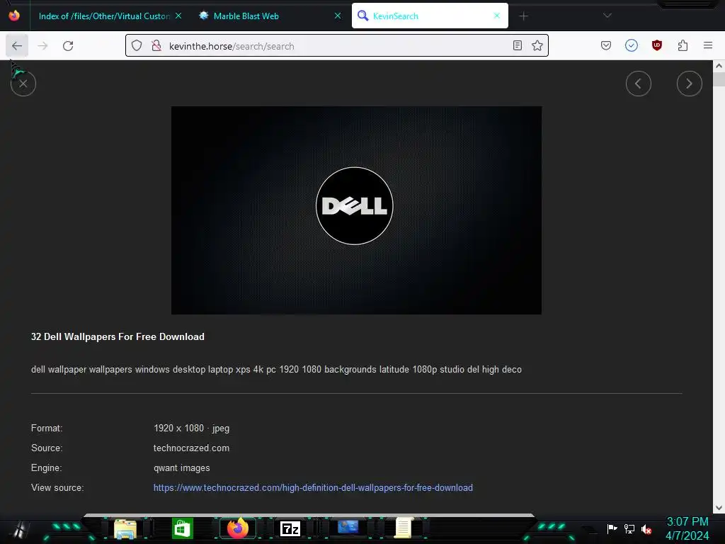Screen dimensions: 725x544
Task: Open the notepad scroll icon on taskbar
Action: click(x=403, y=528)
